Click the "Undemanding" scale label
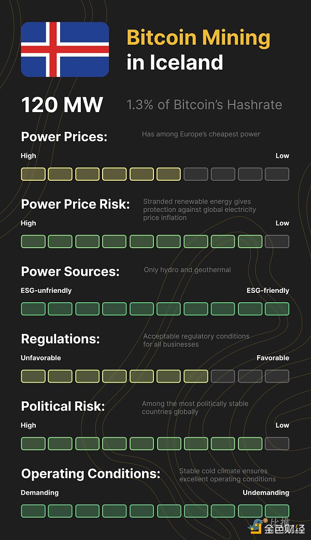This screenshot has height=540, width=311. click(x=266, y=492)
